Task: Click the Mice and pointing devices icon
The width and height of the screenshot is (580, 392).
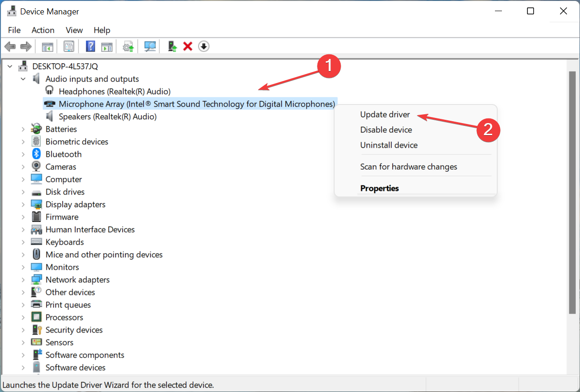Action: pos(36,255)
